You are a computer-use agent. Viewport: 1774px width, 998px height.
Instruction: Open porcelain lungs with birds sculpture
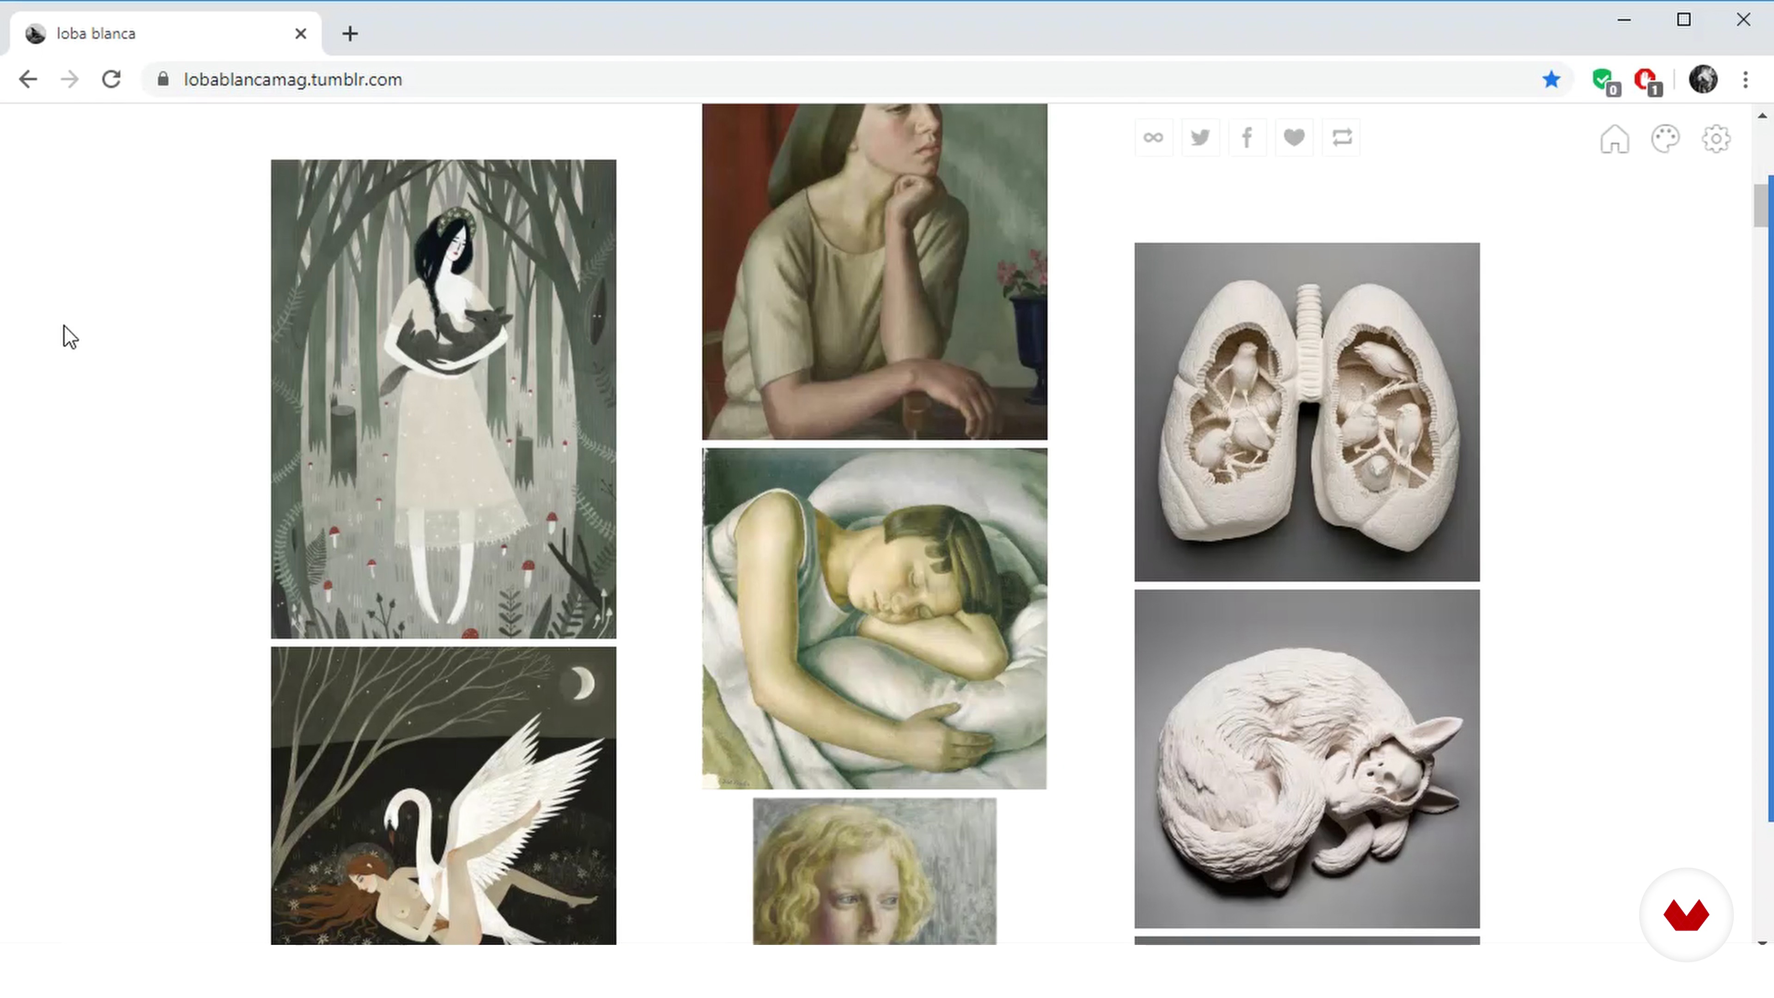1307,412
